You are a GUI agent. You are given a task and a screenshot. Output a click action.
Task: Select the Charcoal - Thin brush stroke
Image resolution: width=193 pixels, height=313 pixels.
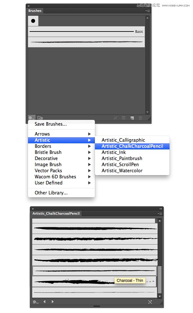95,271
